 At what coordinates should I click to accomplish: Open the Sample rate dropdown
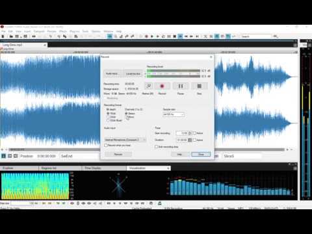click(174, 114)
